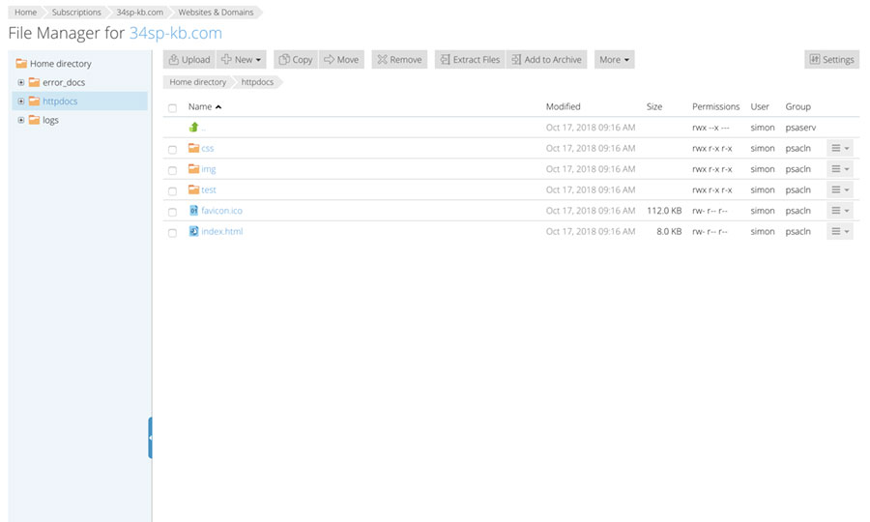Open the img folder link
Viewport: 870px width, 522px height.
point(209,169)
